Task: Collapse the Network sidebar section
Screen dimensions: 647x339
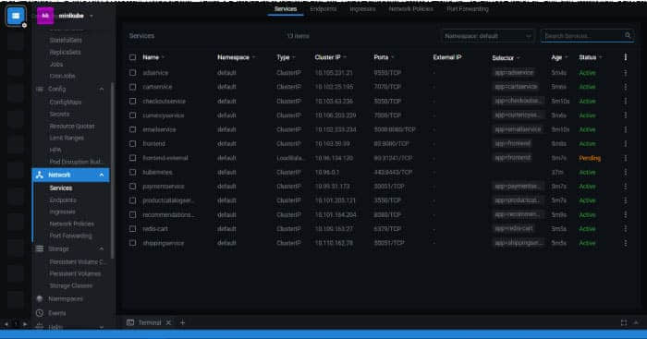Action: click(x=102, y=175)
